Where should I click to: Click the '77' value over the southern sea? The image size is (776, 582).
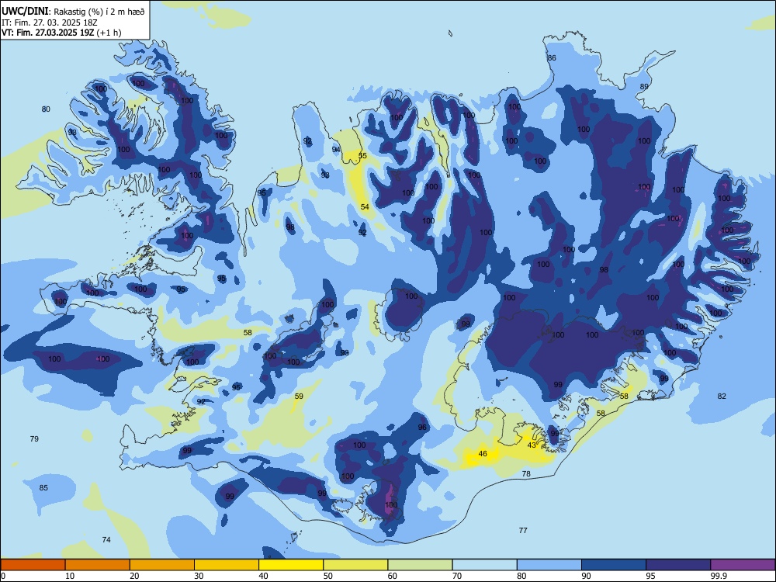(523, 530)
